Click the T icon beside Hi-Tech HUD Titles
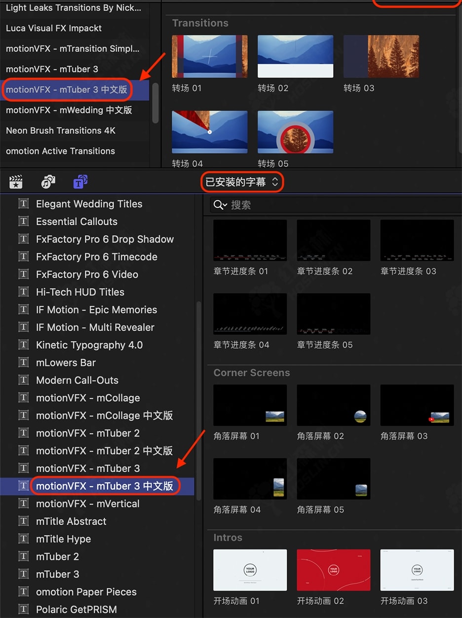 coord(23,292)
